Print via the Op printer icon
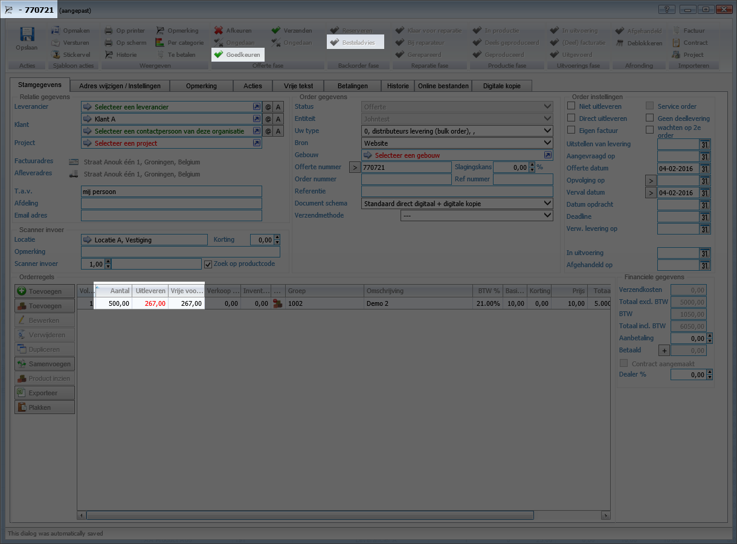Screen dimensions: 737x544 coord(109,31)
